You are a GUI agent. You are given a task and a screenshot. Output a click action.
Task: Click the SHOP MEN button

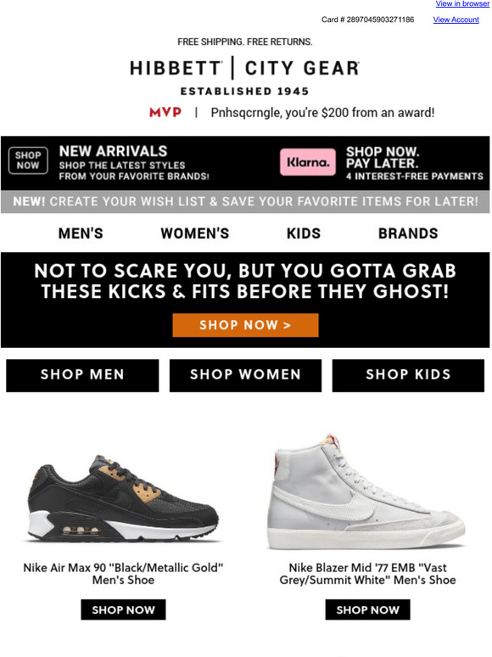click(x=82, y=375)
